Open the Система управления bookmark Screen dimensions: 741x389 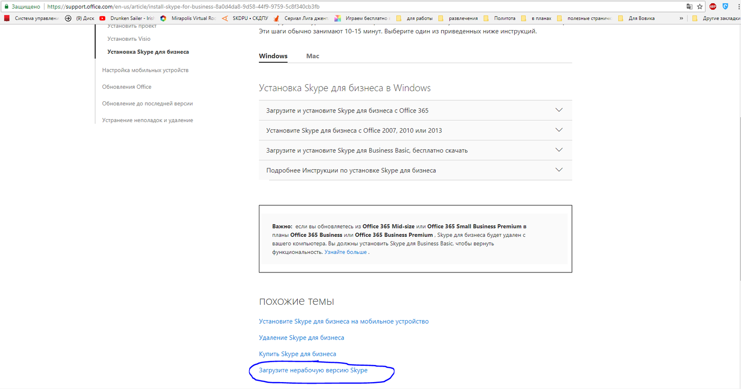tap(31, 19)
